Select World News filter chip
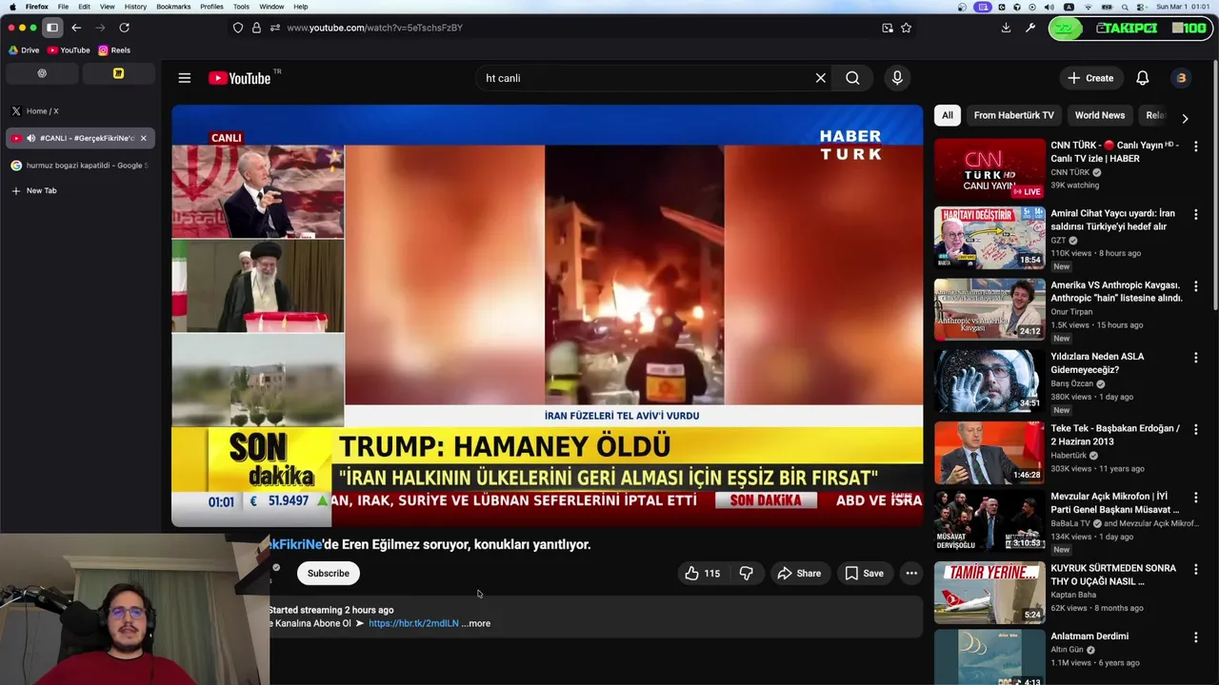This screenshot has width=1219, height=685. coord(1100,115)
